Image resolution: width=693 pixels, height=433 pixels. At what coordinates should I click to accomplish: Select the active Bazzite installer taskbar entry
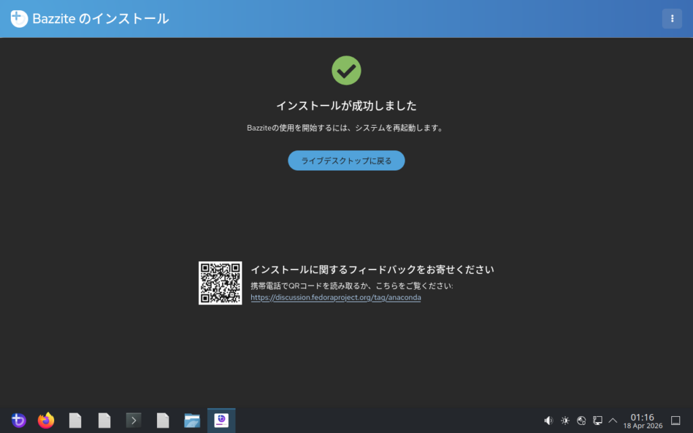pyautogui.click(x=221, y=421)
